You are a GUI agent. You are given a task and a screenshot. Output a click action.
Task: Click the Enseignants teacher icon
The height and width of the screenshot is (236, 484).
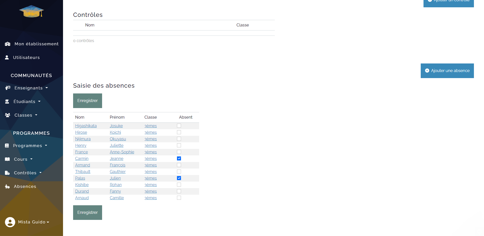tap(8, 88)
